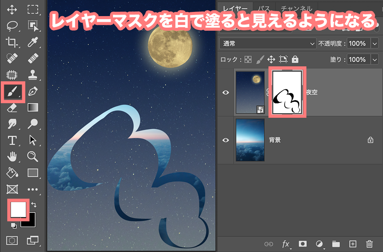Toggle lock transparent pixels

[x=248, y=59]
